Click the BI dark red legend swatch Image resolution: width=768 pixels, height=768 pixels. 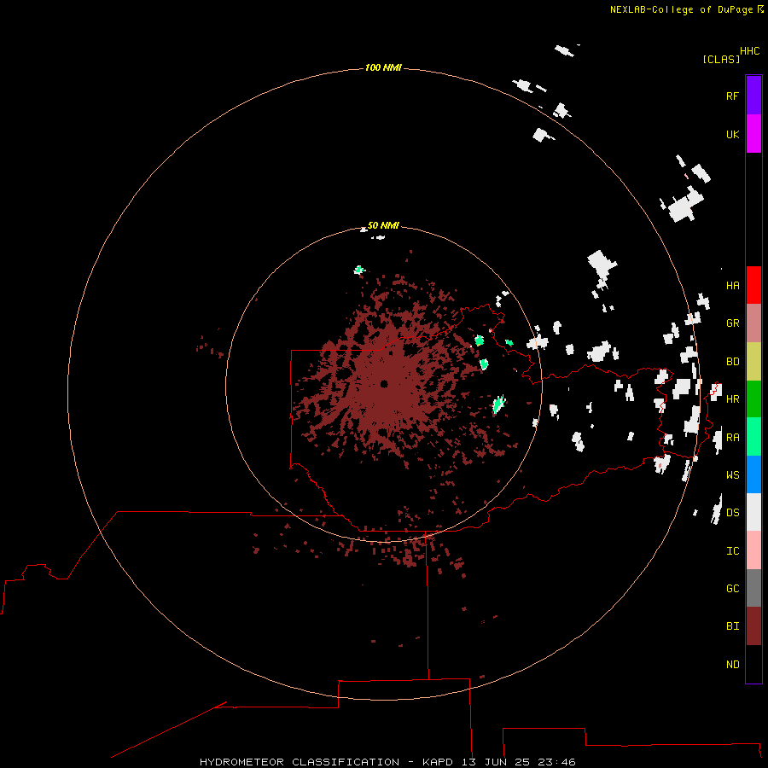pyautogui.click(x=753, y=626)
